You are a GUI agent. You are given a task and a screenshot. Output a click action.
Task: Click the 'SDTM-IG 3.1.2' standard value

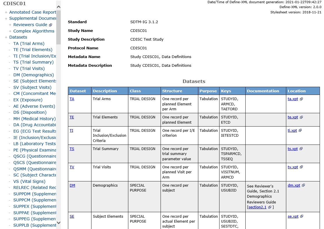click(x=144, y=22)
